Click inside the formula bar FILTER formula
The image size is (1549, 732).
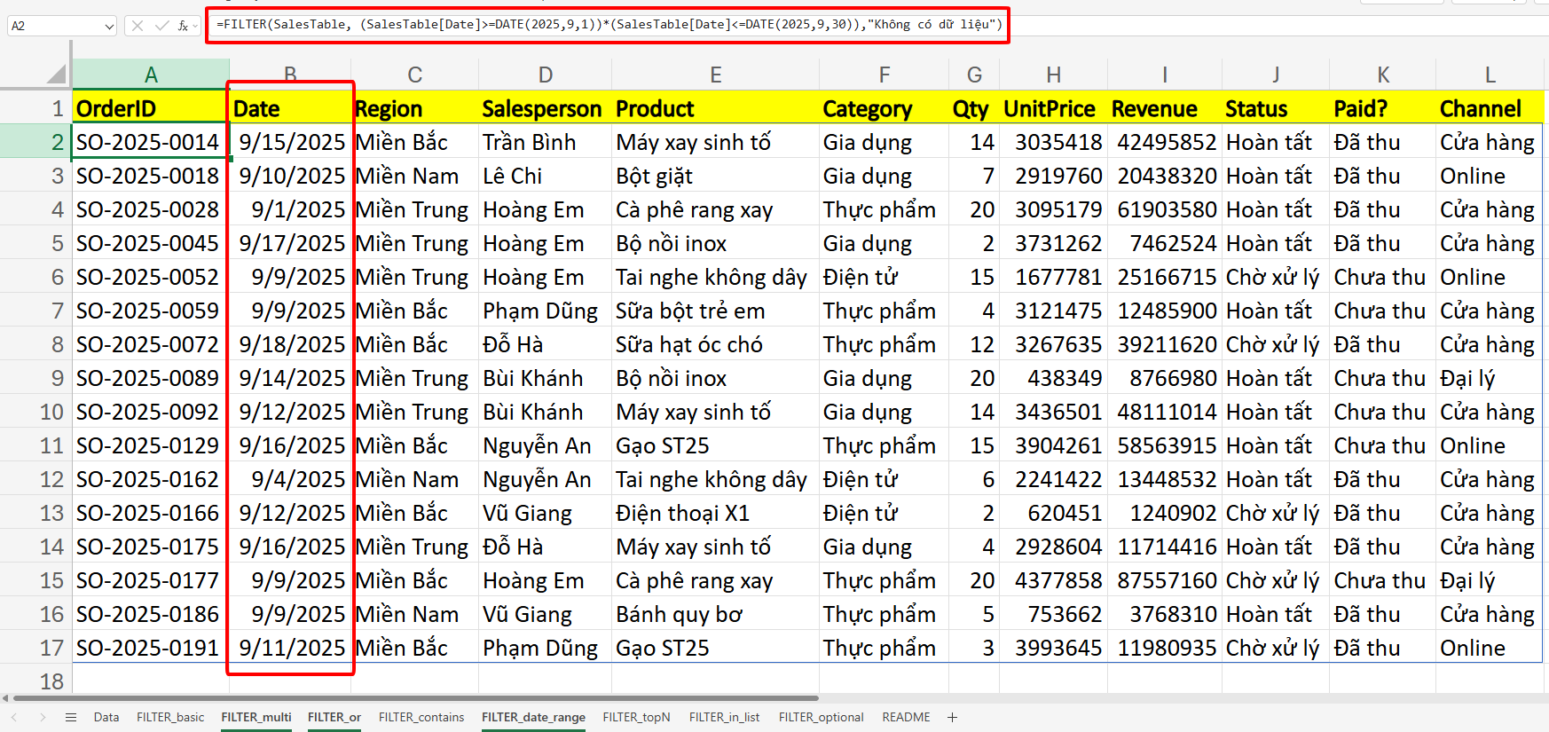pos(609,25)
